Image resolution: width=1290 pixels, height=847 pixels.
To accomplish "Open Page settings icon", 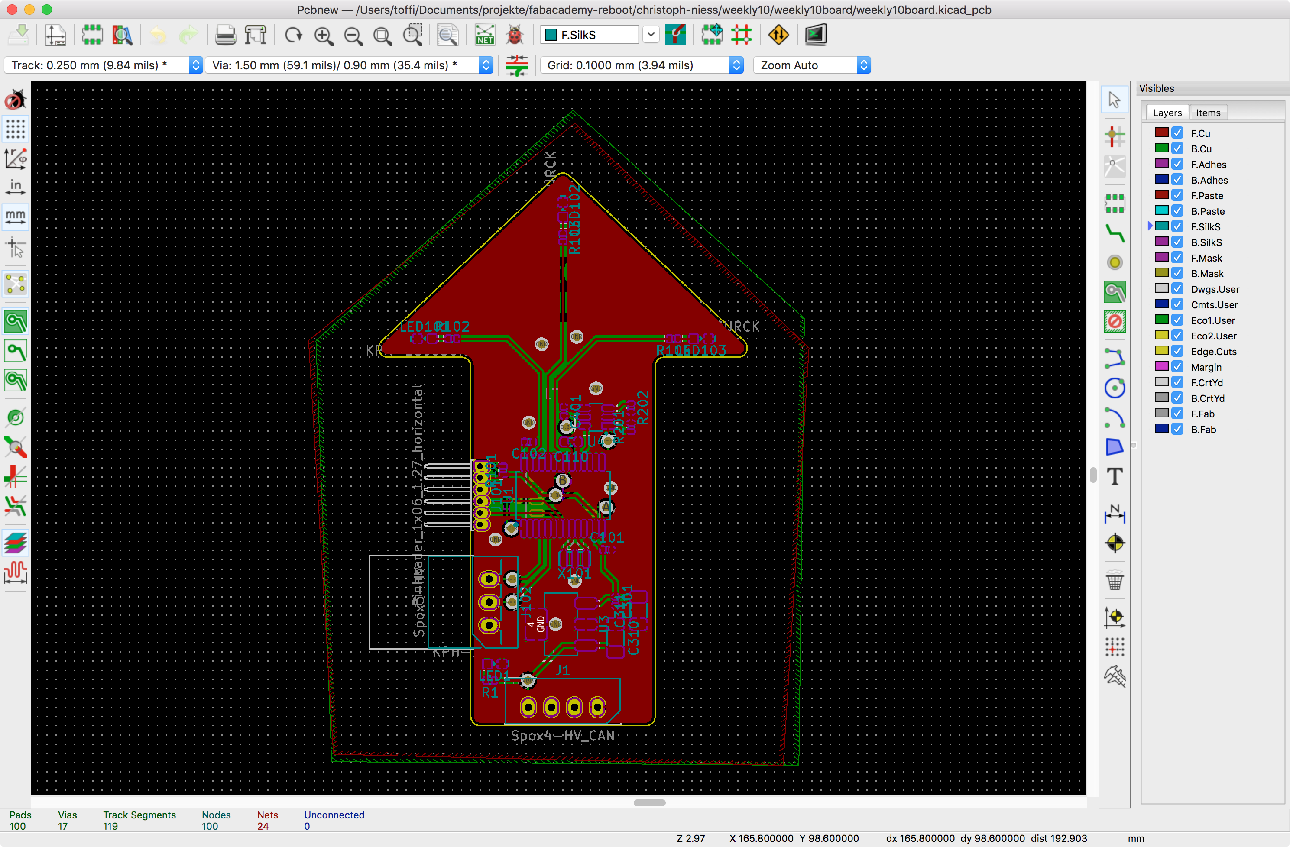I will (55, 35).
